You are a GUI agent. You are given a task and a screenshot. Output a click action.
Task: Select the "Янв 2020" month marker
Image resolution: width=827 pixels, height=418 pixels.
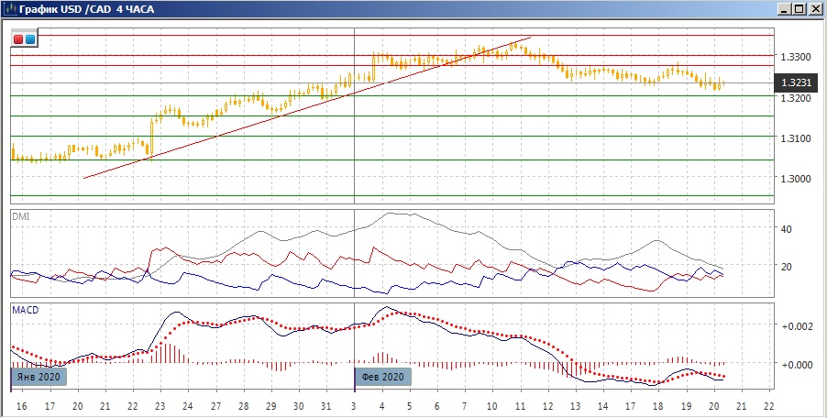tap(40, 376)
